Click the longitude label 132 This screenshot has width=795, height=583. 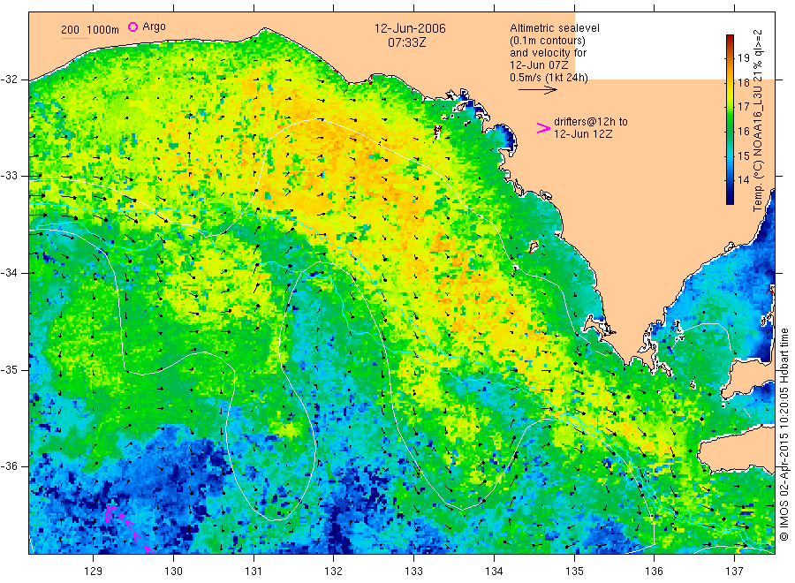tap(334, 572)
